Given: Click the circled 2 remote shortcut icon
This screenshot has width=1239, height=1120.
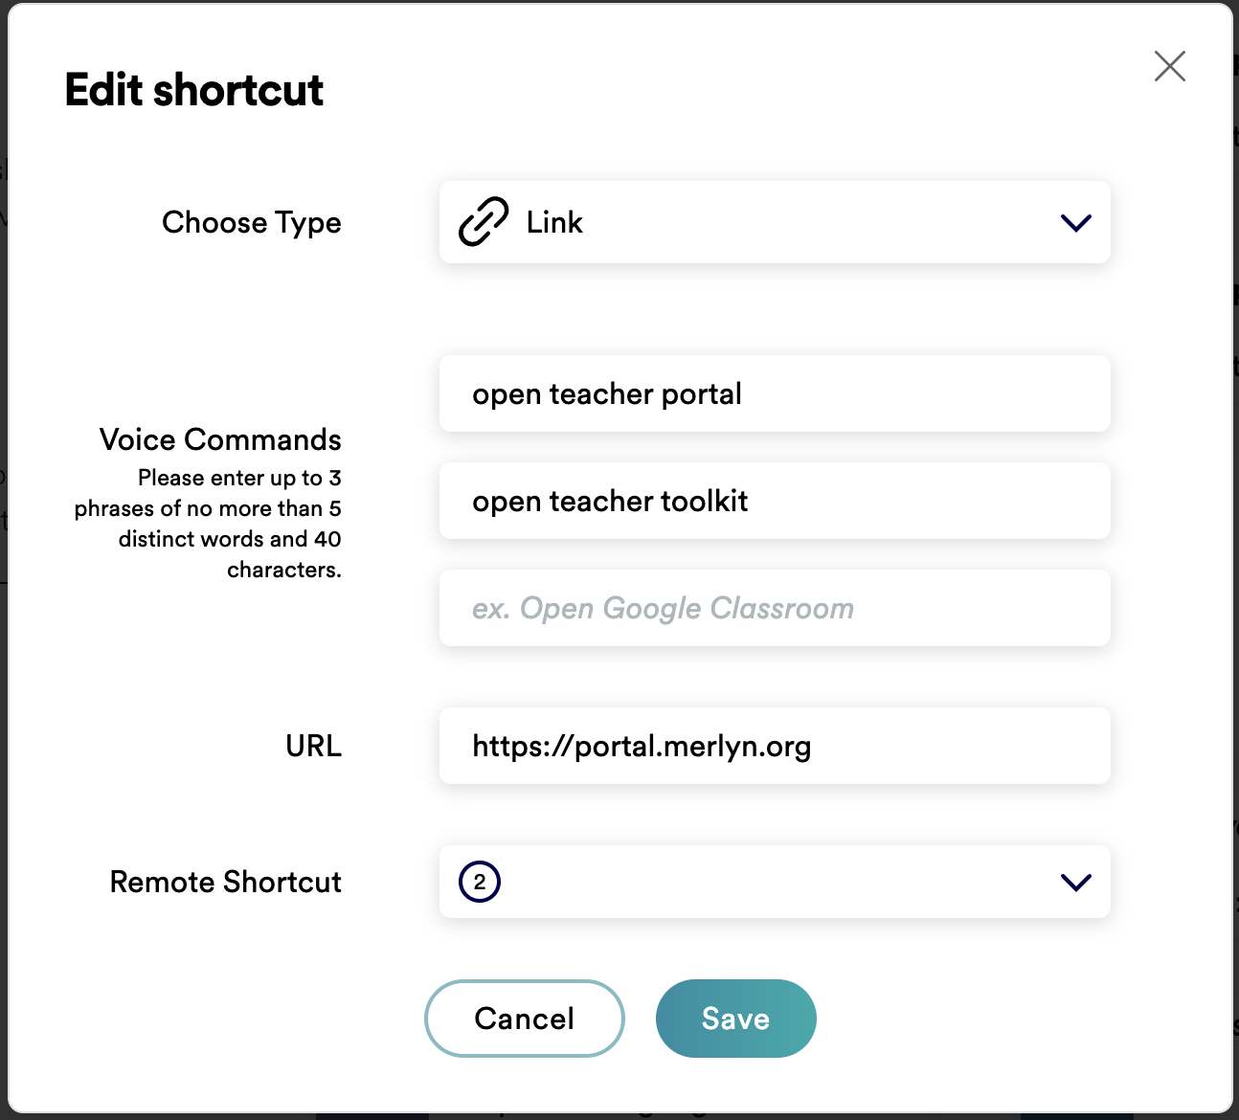Looking at the screenshot, I should click(x=479, y=882).
